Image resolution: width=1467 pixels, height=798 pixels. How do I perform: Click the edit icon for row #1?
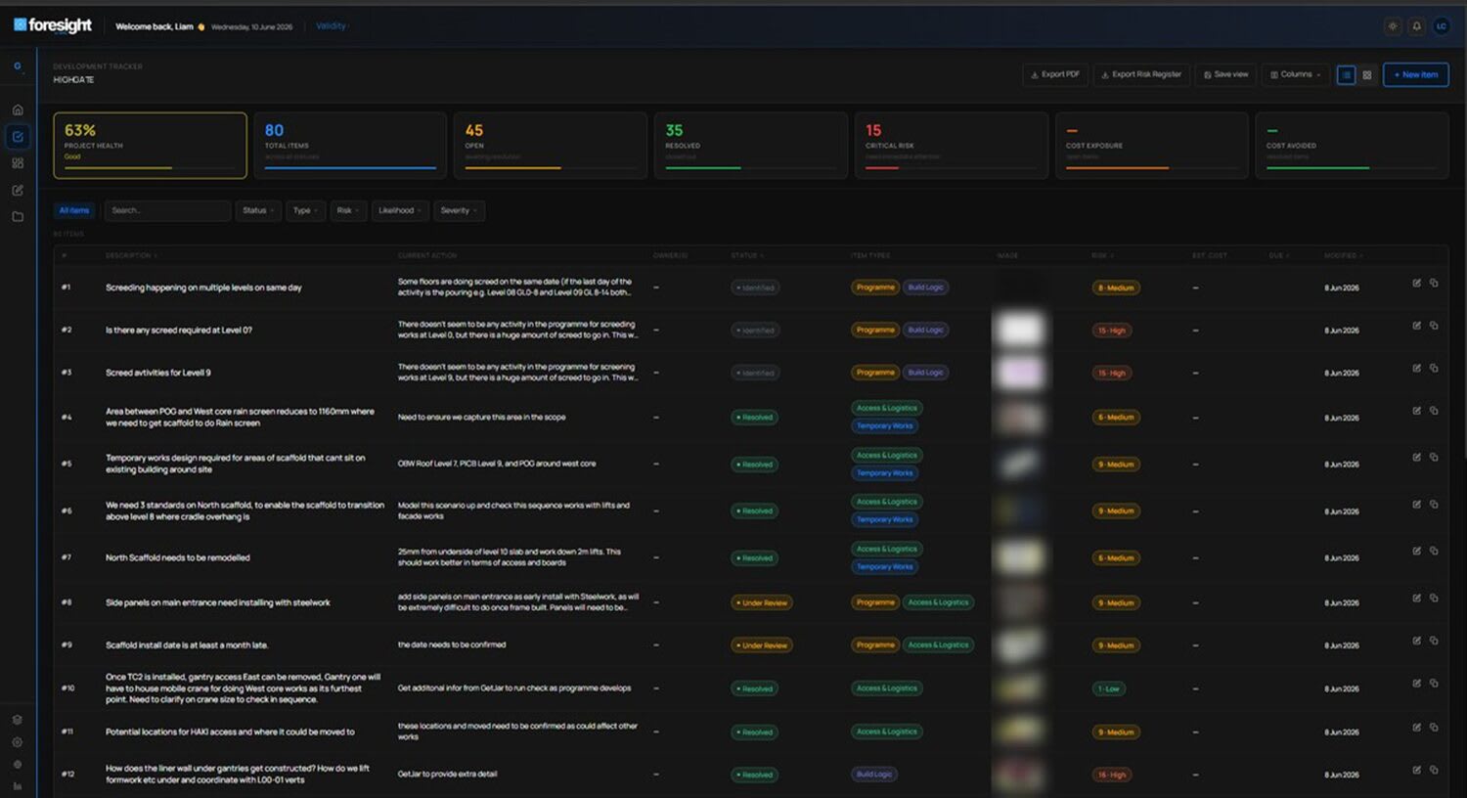(1416, 283)
